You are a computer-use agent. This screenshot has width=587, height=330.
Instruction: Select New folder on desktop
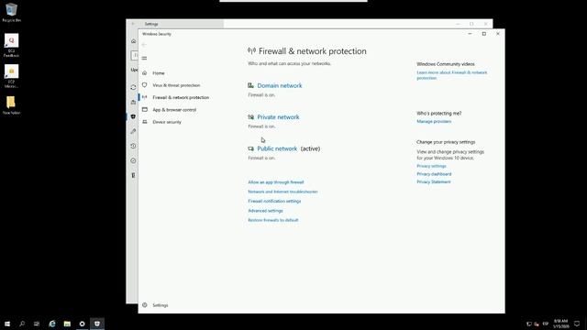coord(11,105)
